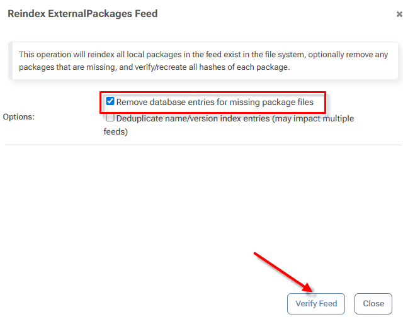The image size is (403, 317).
Task: Click 'feeds)' text under Deduplicate option
Action: [116, 132]
